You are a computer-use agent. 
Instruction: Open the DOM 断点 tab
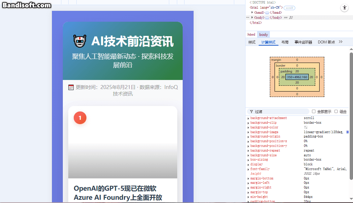pyautogui.click(x=326, y=42)
